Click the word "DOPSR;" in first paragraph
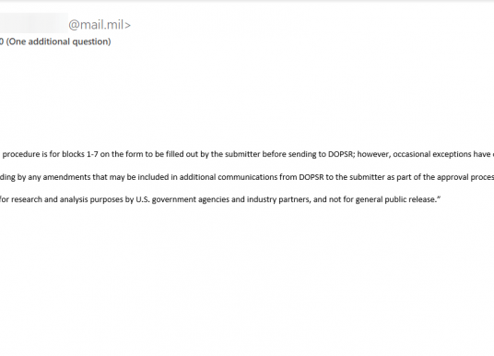This screenshot has width=494, height=356. click(342, 154)
